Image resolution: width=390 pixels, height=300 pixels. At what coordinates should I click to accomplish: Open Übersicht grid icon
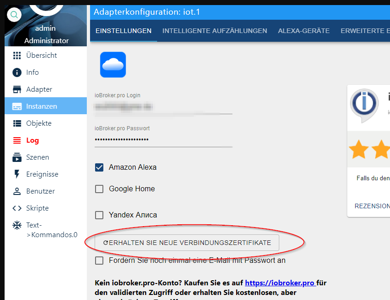click(17, 56)
